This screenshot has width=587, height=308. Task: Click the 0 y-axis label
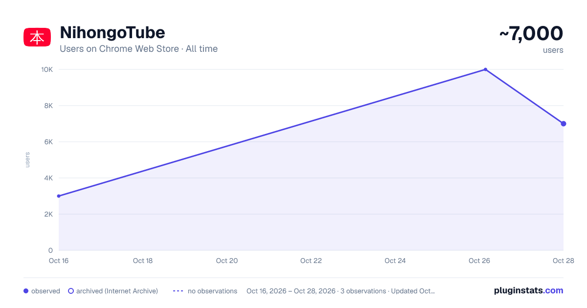coord(51,250)
